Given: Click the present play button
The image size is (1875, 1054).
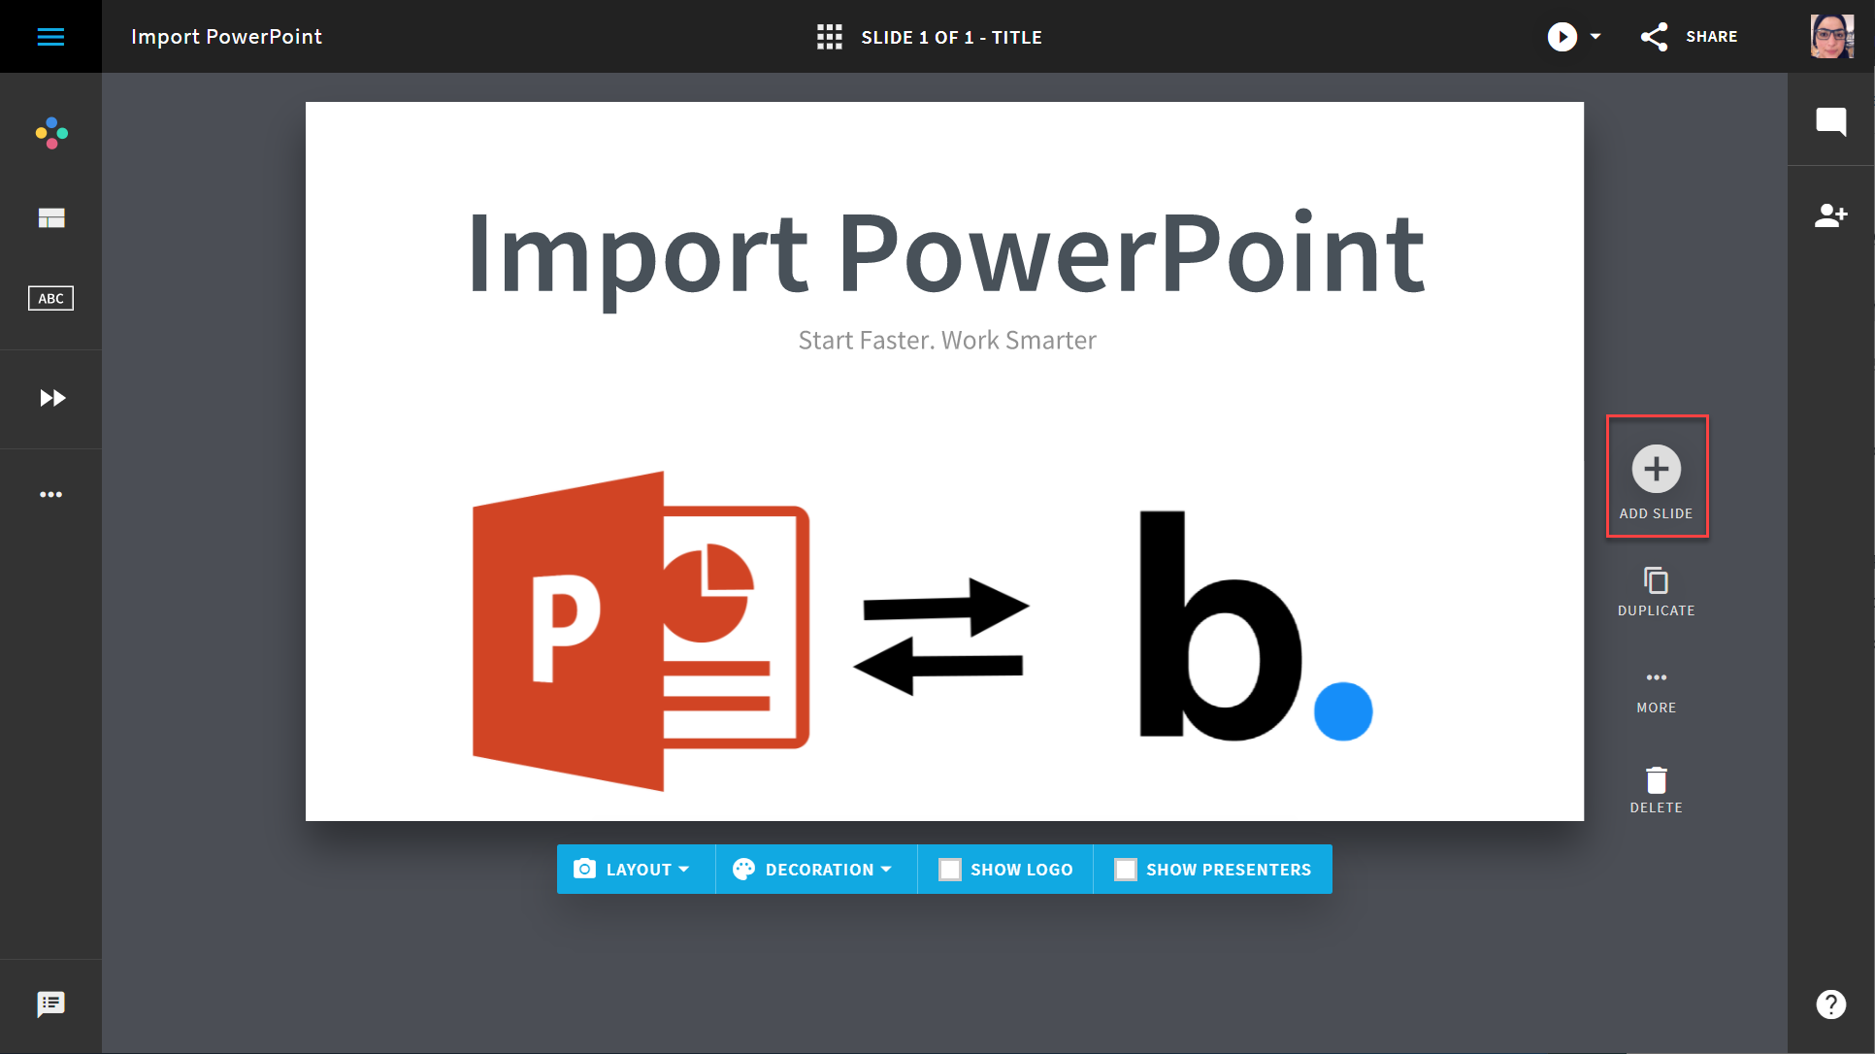Looking at the screenshot, I should [x=1561, y=35].
